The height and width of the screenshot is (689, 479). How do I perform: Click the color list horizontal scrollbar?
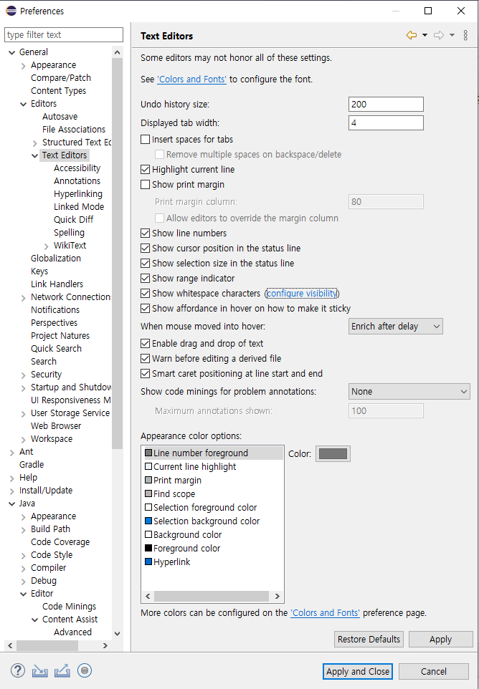coord(211,597)
